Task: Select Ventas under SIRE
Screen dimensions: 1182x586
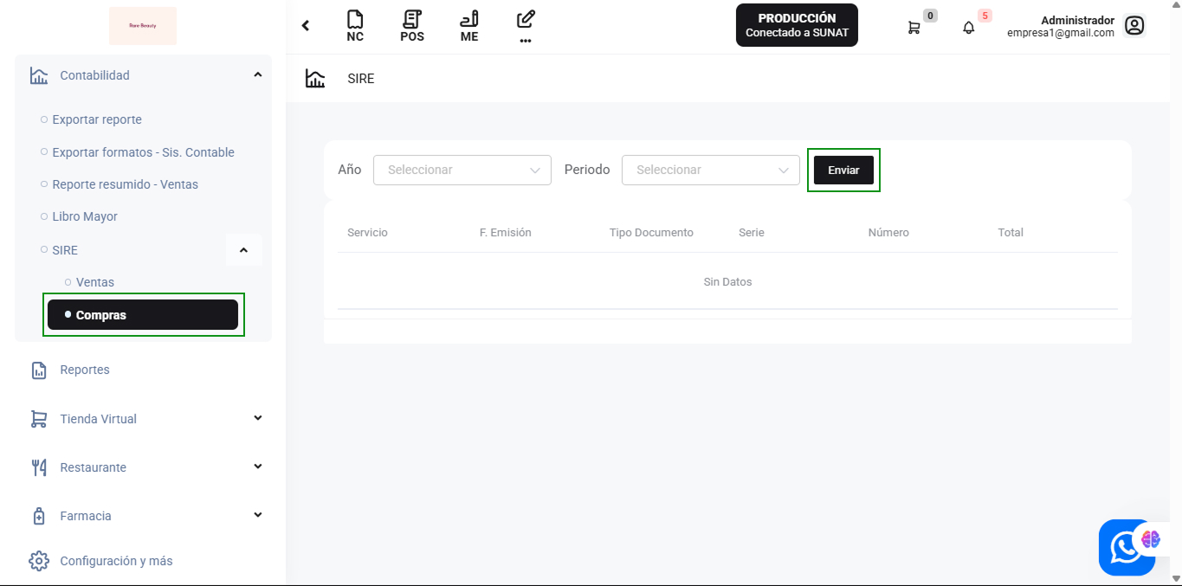Action: pyautogui.click(x=95, y=282)
